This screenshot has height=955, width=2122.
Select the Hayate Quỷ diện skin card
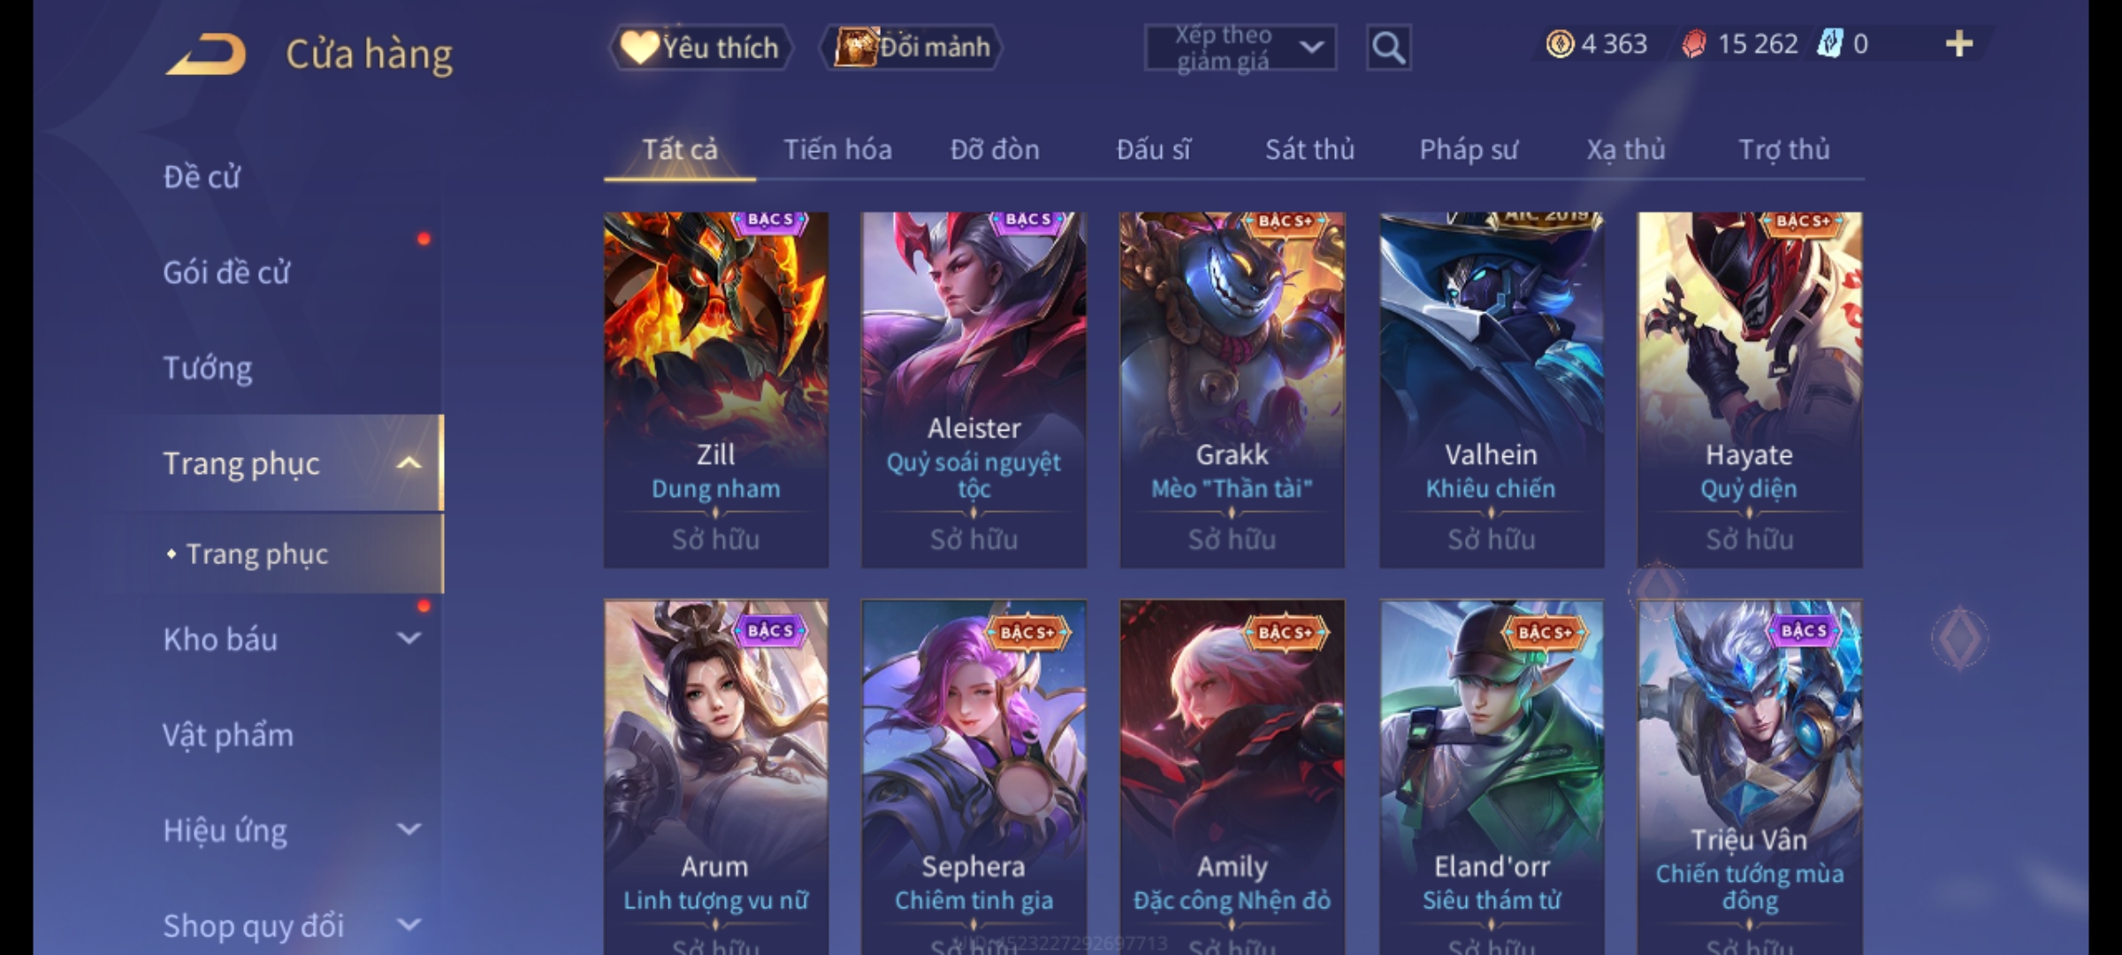tap(1750, 390)
